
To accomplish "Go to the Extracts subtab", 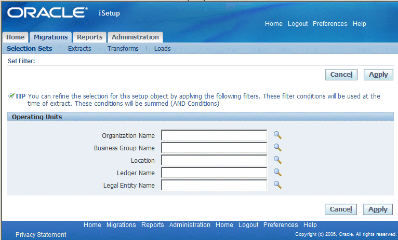I will pyautogui.click(x=79, y=48).
